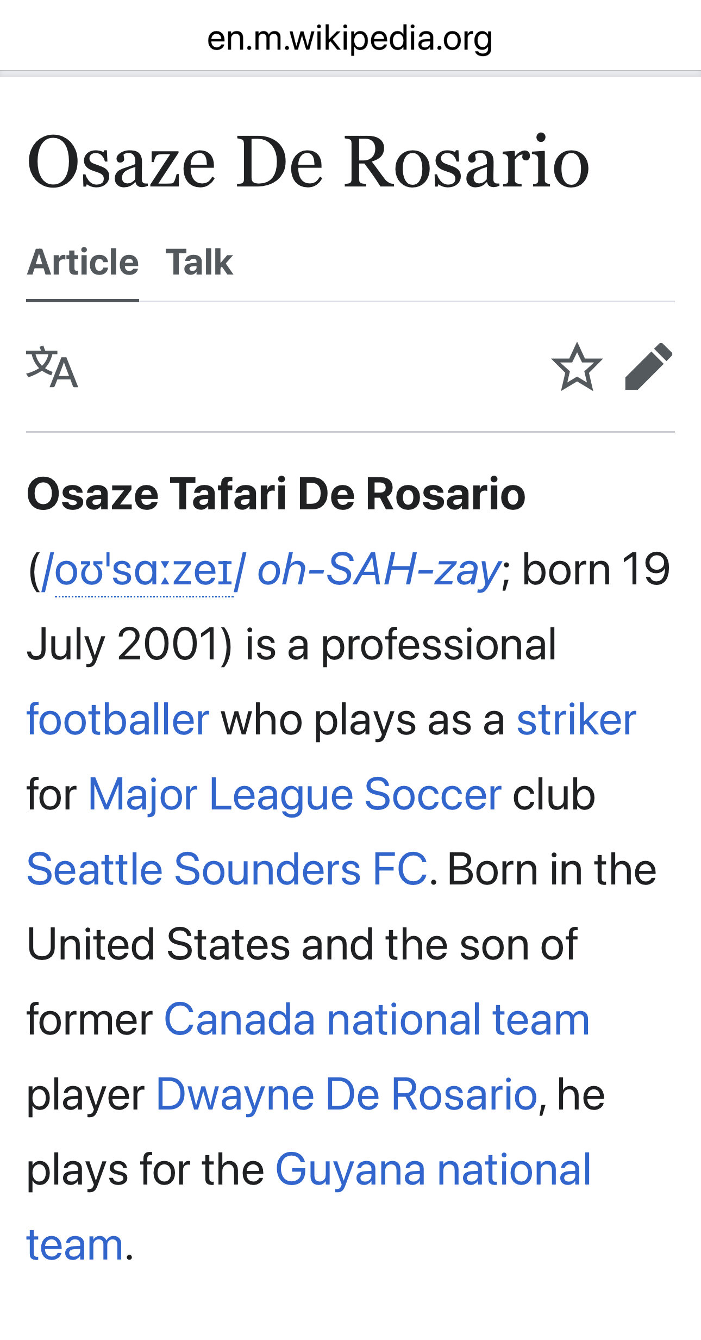Tap the 'born 19' birth date text
This screenshot has width=701, height=1340.
point(596,569)
